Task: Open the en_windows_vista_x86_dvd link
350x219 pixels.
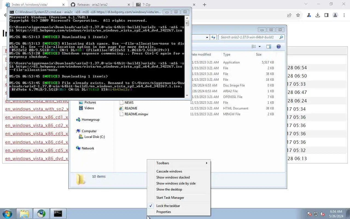Action: (37, 159)
